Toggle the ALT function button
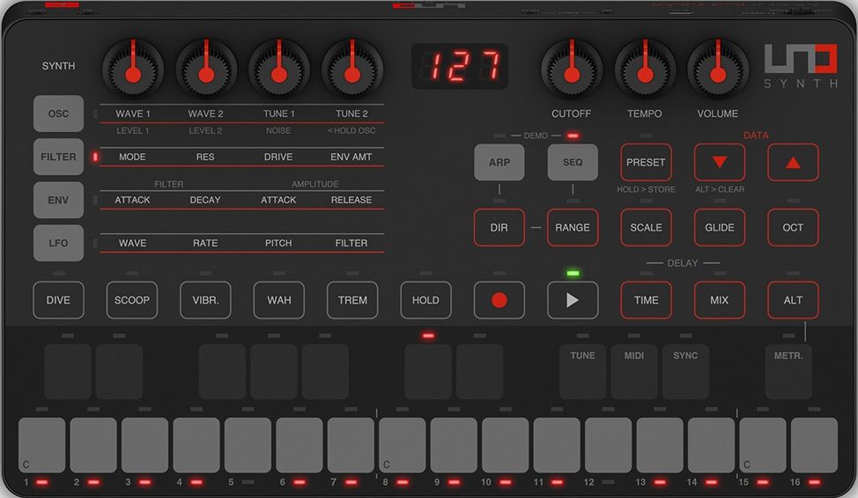858x498 pixels. [x=793, y=300]
